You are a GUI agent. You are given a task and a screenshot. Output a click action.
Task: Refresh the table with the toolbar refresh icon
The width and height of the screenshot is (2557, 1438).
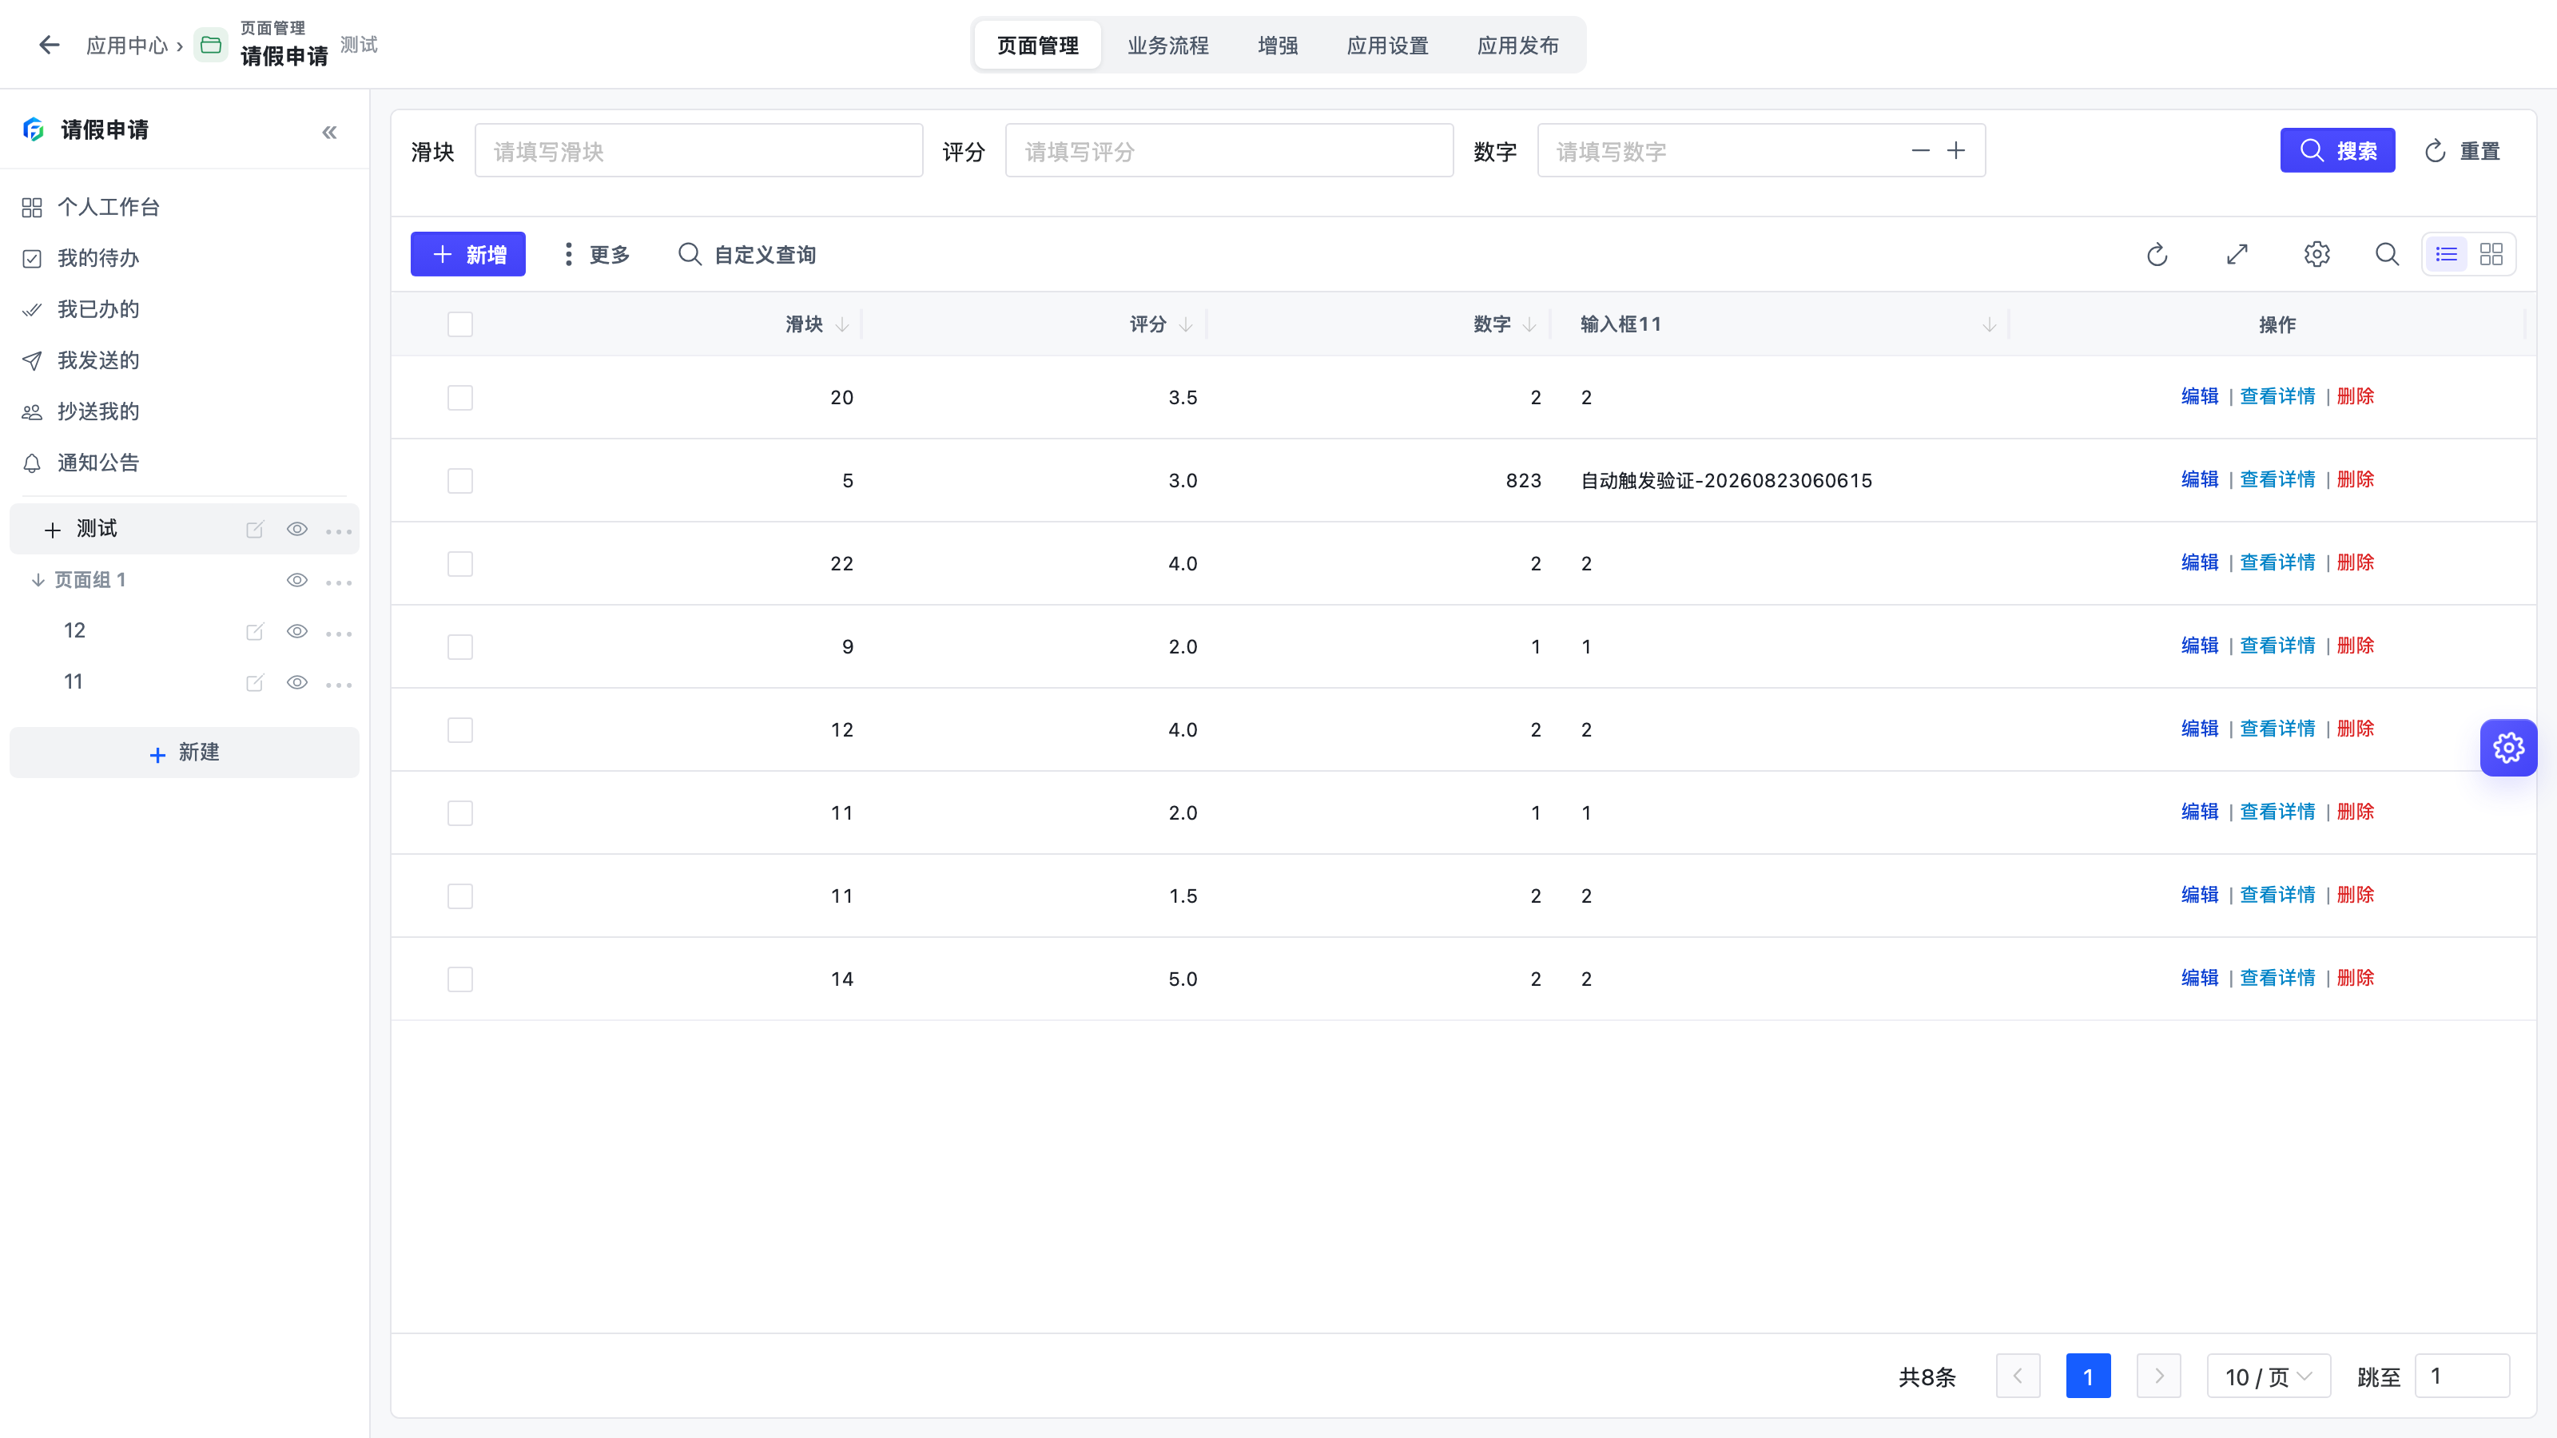pyautogui.click(x=2157, y=254)
